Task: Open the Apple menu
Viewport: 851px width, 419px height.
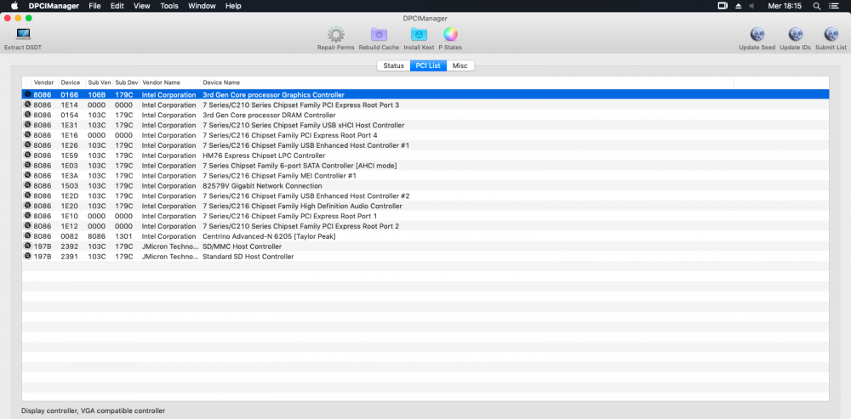Action: click(x=14, y=6)
